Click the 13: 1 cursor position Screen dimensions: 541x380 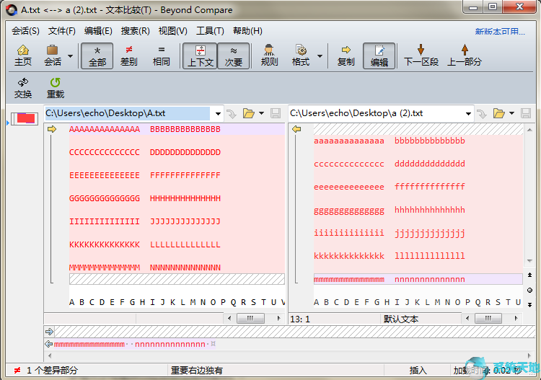300,319
